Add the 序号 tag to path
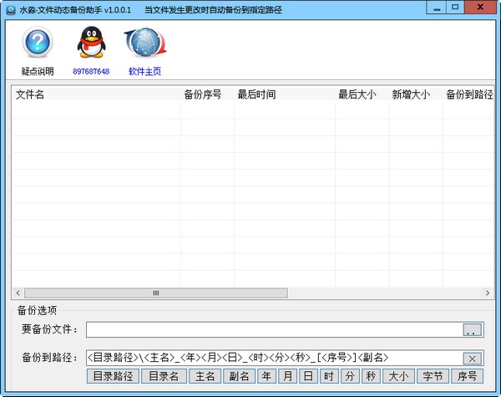The height and width of the screenshot is (397, 501). tap(471, 376)
